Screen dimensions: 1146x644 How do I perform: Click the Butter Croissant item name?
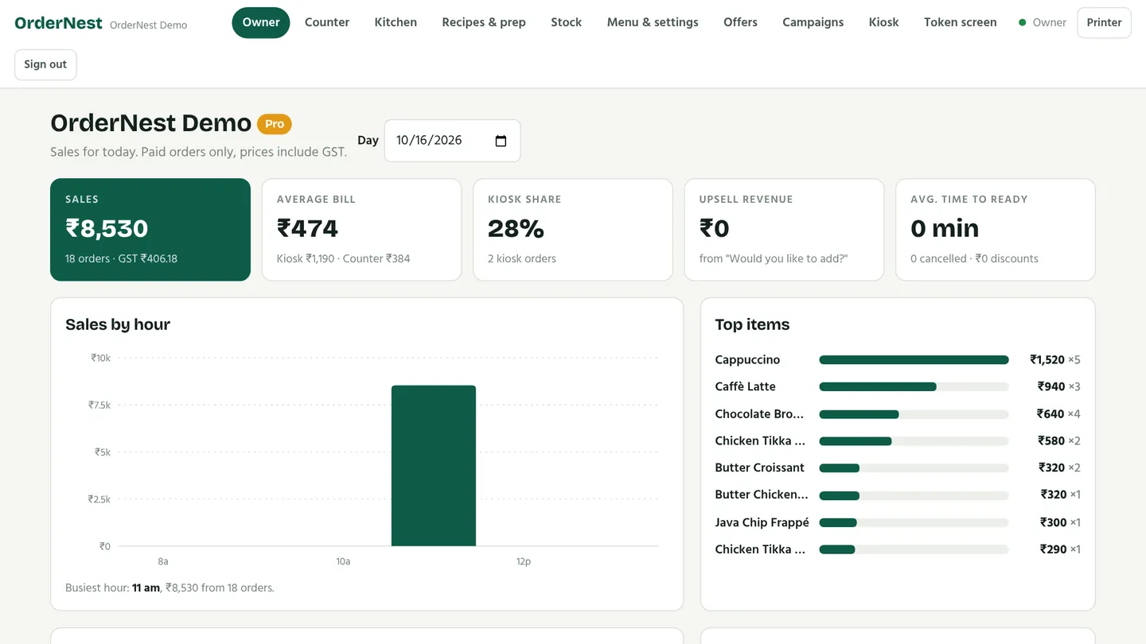click(759, 467)
